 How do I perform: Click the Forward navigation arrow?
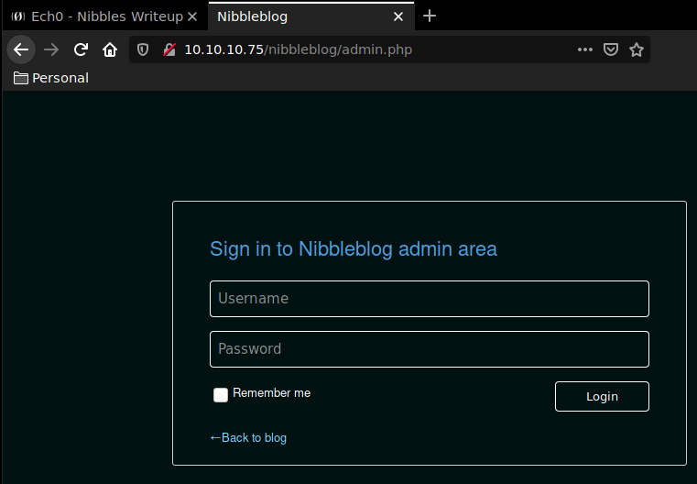[x=51, y=49]
